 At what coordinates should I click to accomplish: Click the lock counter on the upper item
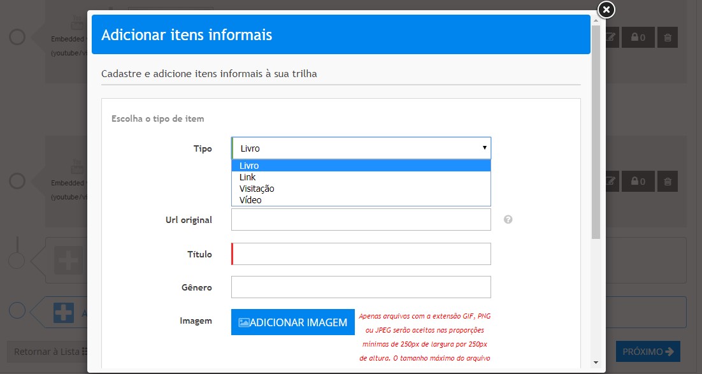point(638,38)
